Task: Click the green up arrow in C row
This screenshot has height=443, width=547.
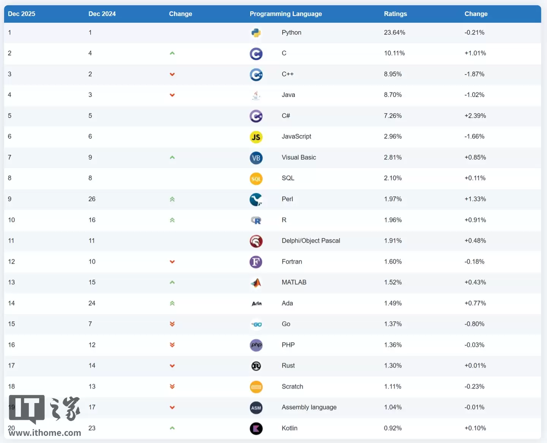Action: (x=172, y=53)
